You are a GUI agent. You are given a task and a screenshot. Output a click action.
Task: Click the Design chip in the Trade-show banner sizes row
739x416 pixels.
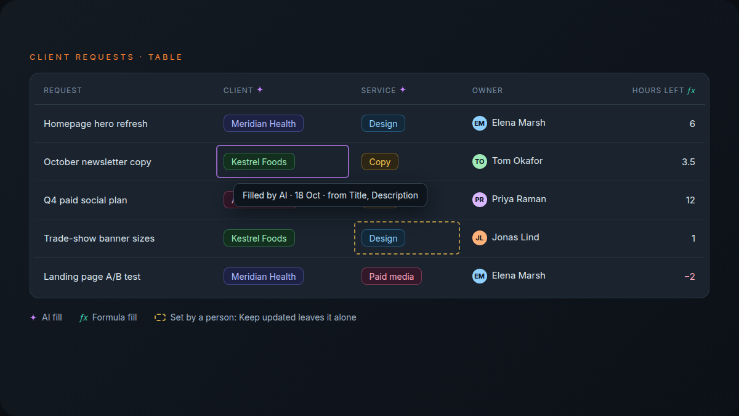point(383,238)
